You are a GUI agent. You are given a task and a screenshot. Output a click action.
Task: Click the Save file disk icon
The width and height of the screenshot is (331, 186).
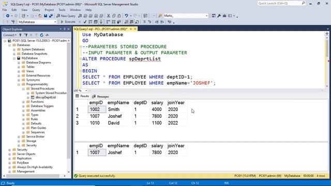(x=46, y=16)
